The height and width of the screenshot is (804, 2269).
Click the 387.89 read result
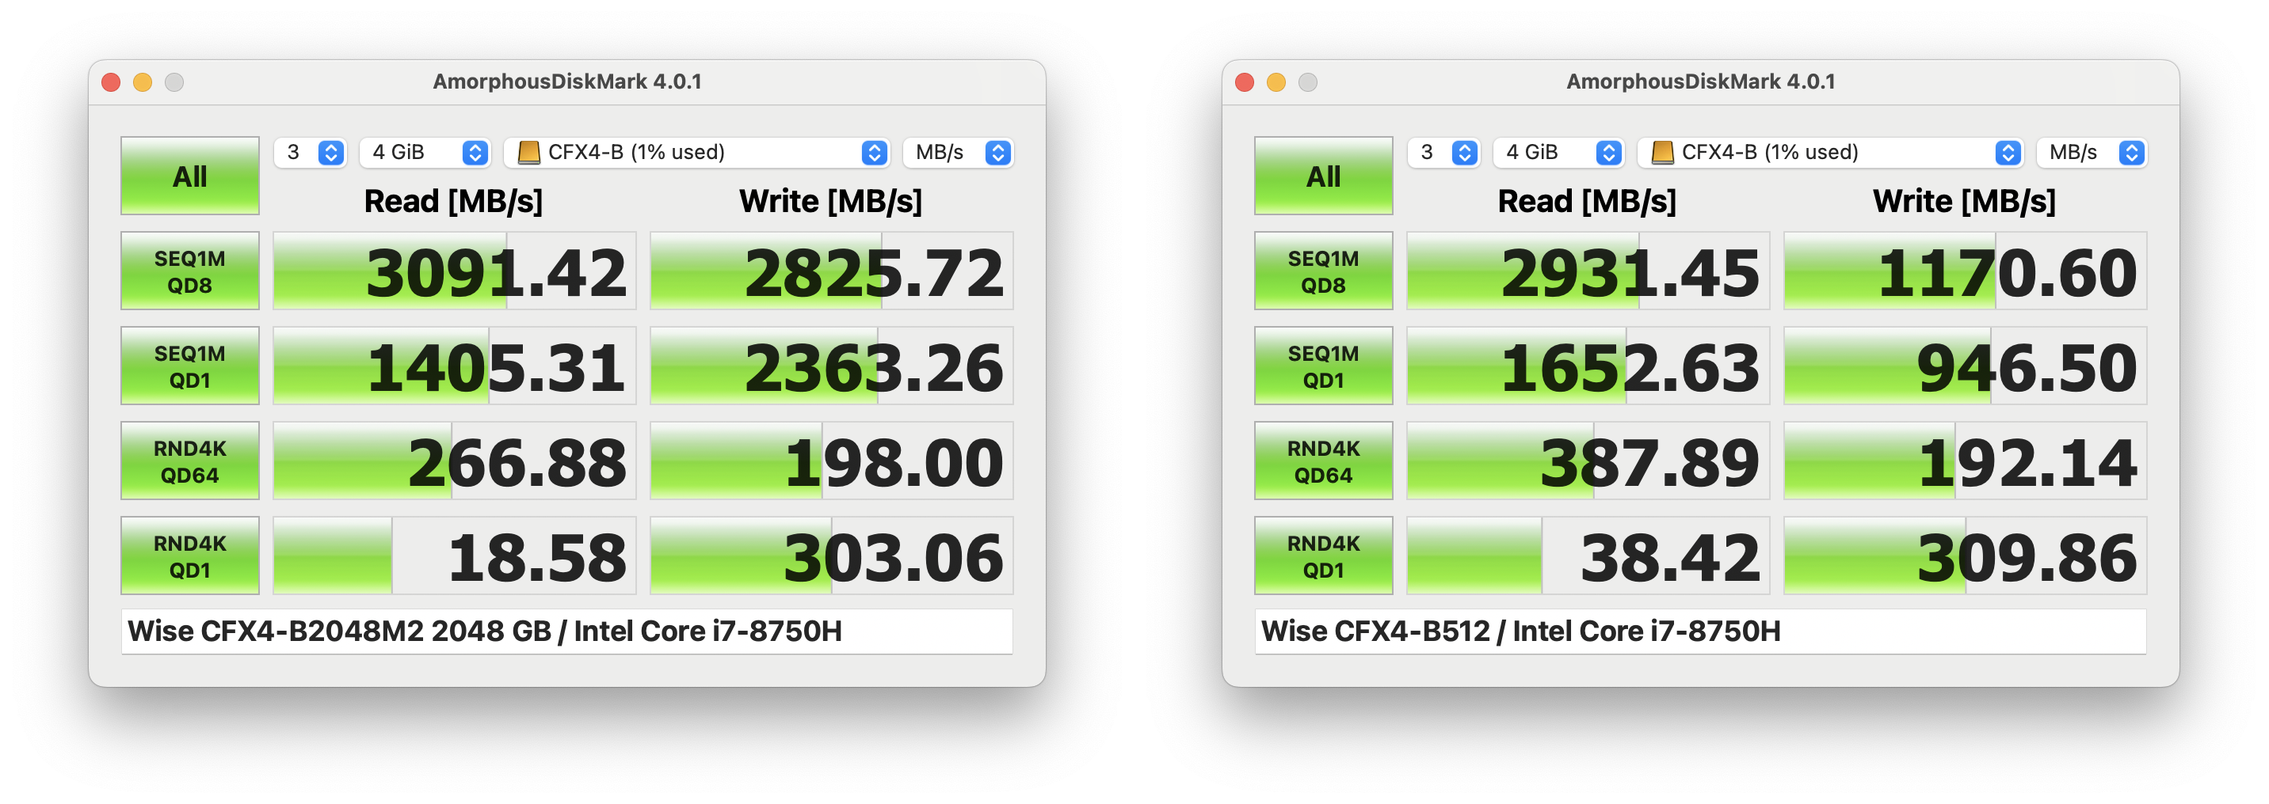[x=1588, y=461]
